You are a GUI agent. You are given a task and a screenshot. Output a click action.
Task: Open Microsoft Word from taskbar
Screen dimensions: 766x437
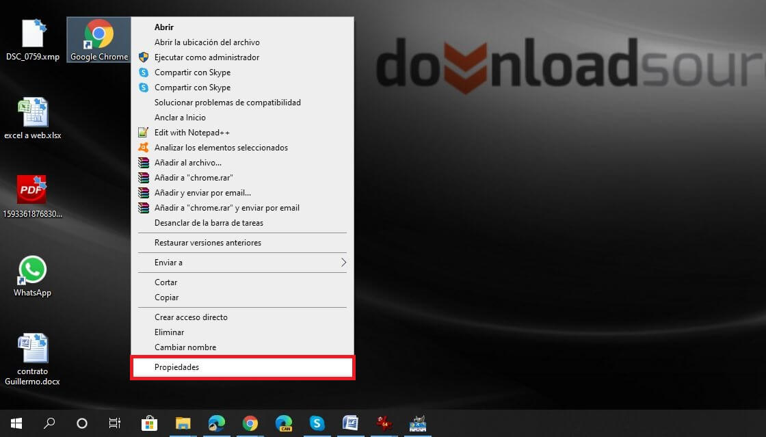351,423
